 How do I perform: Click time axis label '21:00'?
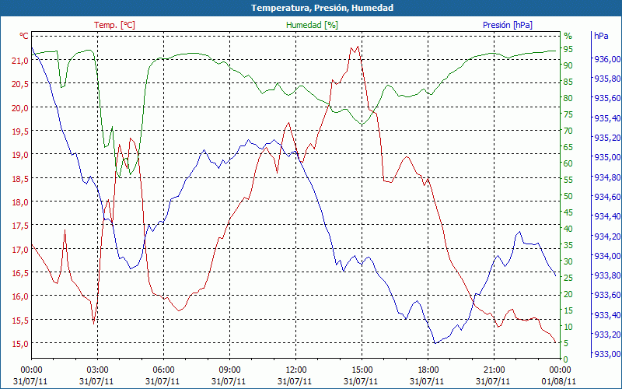point(494,370)
